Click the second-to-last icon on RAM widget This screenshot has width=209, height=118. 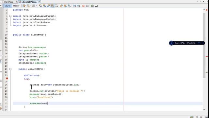[199, 43]
